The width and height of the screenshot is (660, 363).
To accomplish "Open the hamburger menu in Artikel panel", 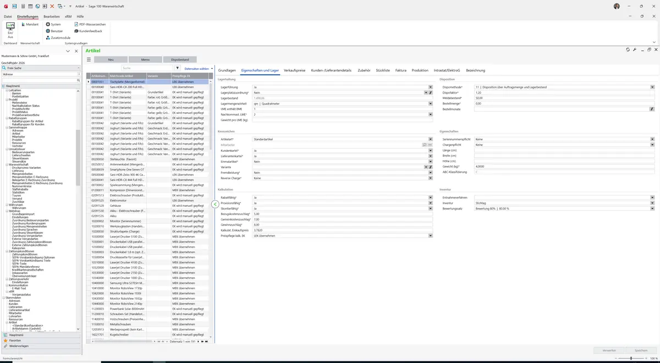I will click(x=89, y=59).
